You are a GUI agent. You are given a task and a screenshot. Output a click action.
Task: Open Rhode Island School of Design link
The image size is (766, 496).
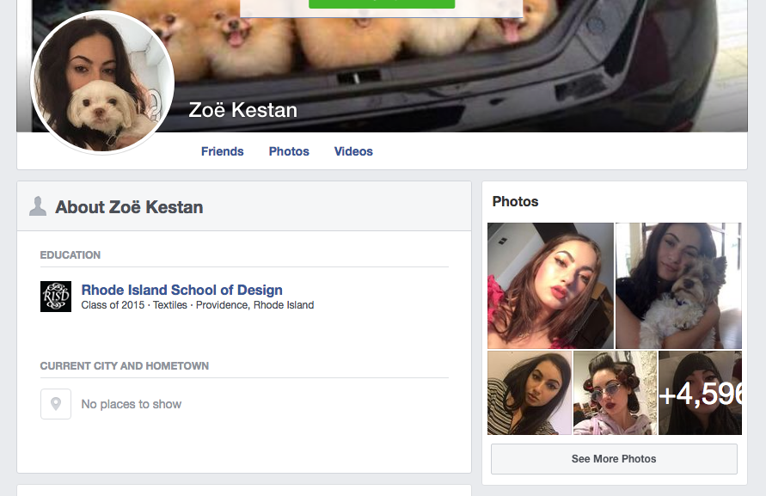[x=181, y=290]
